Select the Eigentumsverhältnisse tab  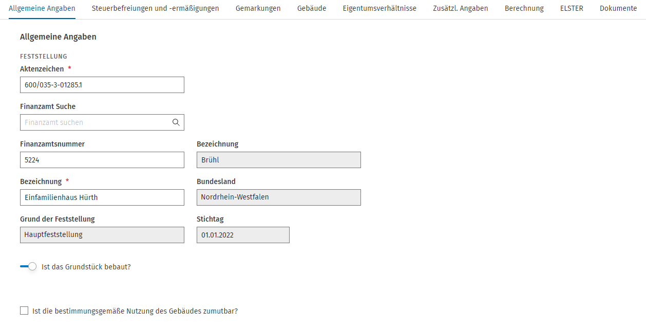[x=379, y=8]
